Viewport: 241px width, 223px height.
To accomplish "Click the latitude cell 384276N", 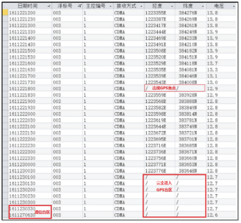I will [x=187, y=13].
